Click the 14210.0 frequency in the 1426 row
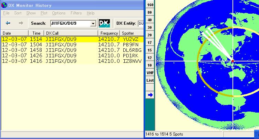This screenshot has width=259, height=139. point(109,56)
